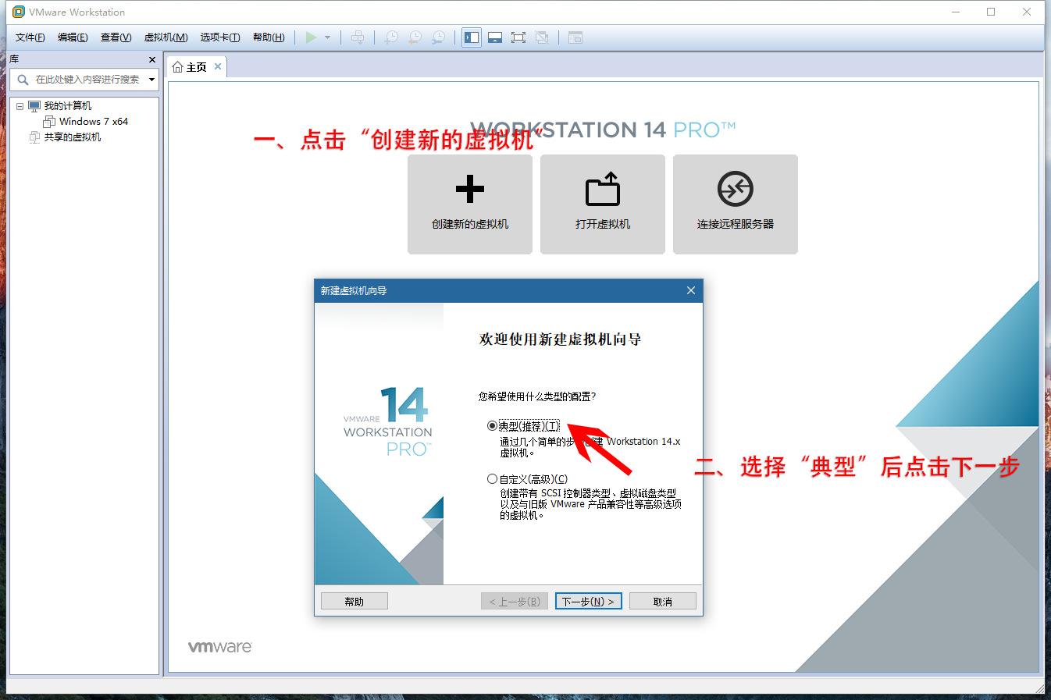Click the 取消 button in wizard
Viewport: 1051px width, 700px height.
tap(662, 601)
